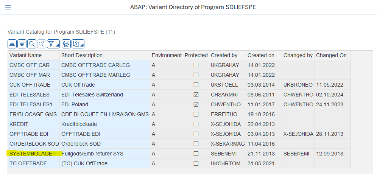Image resolution: width=377 pixels, height=174 pixels.
Task: Click the Find Next icon
Action: point(41,43)
